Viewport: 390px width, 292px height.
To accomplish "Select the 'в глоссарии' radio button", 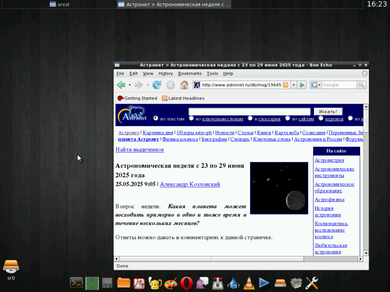I will pyautogui.click(x=250, y=118).
